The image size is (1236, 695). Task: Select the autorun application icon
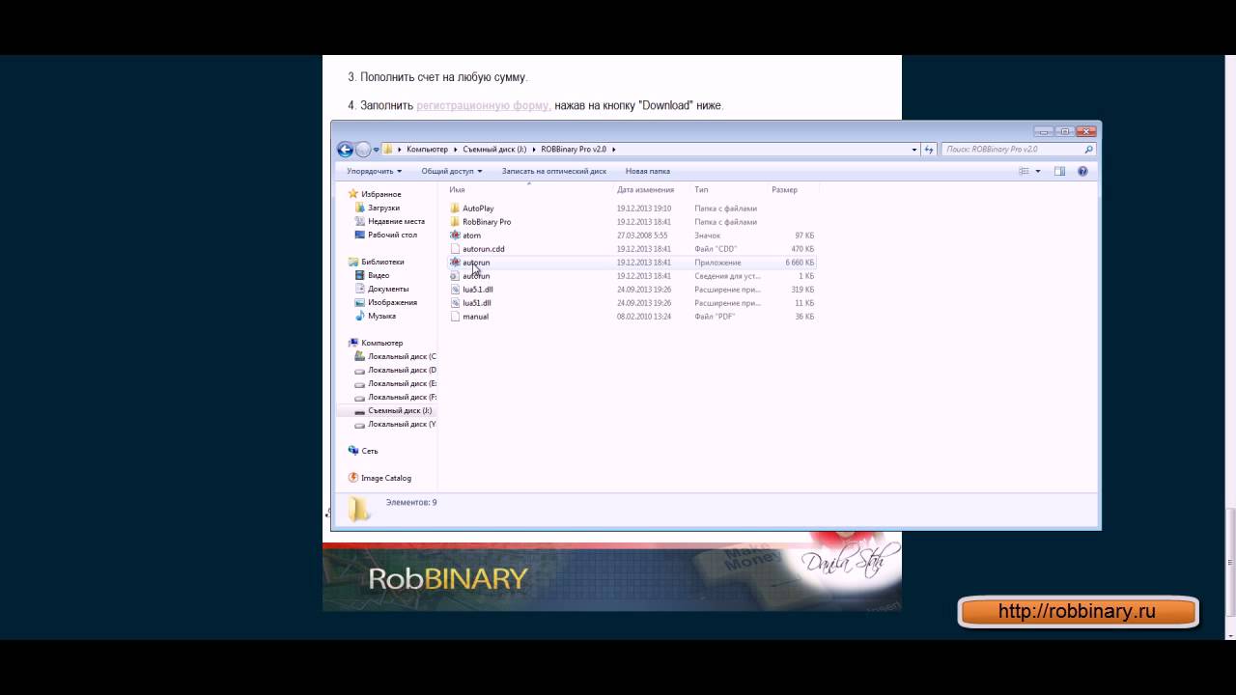455,263
